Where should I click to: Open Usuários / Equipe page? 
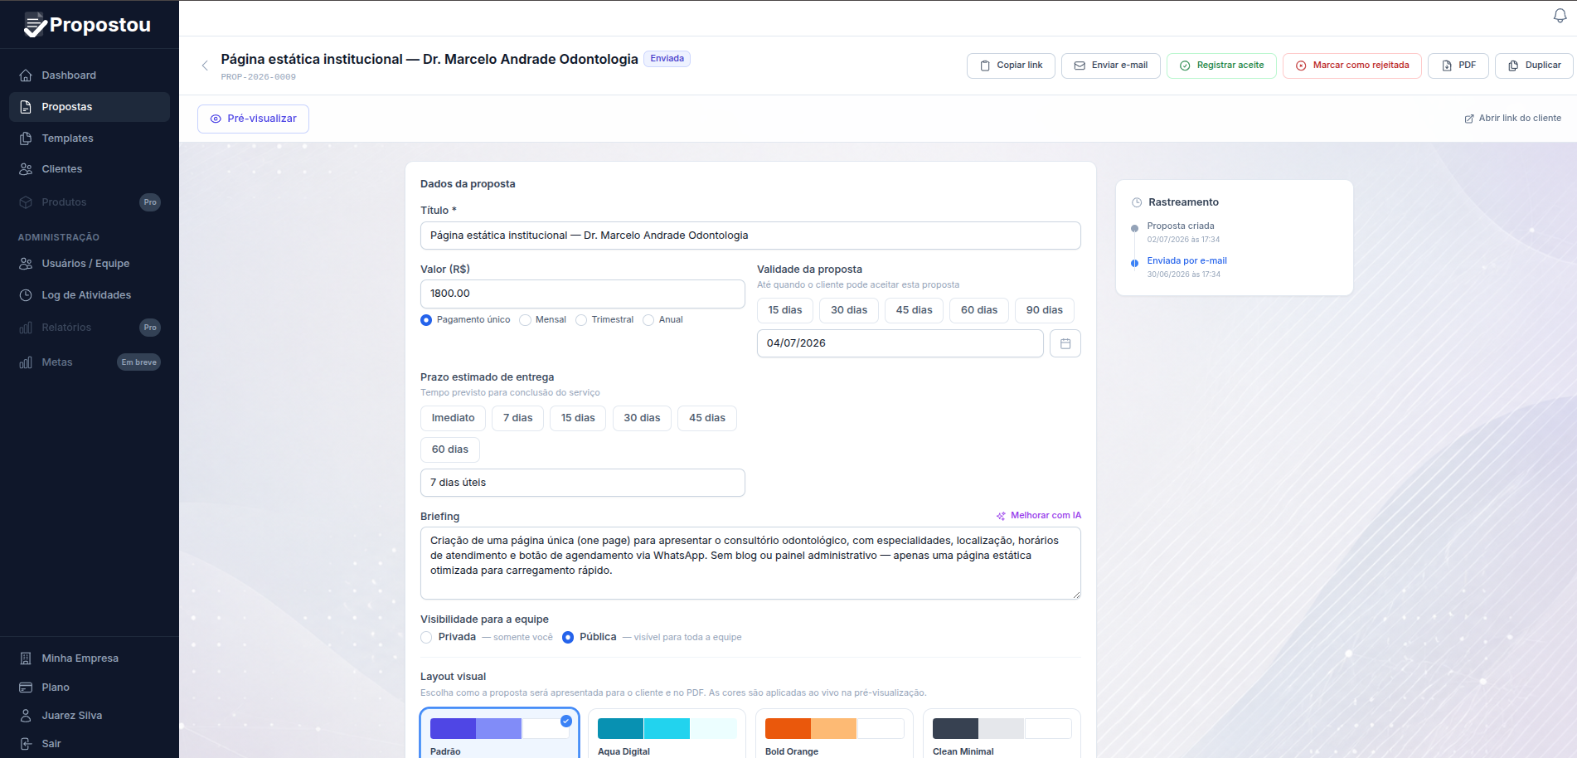pyautogui.click(x=90, y=264)
